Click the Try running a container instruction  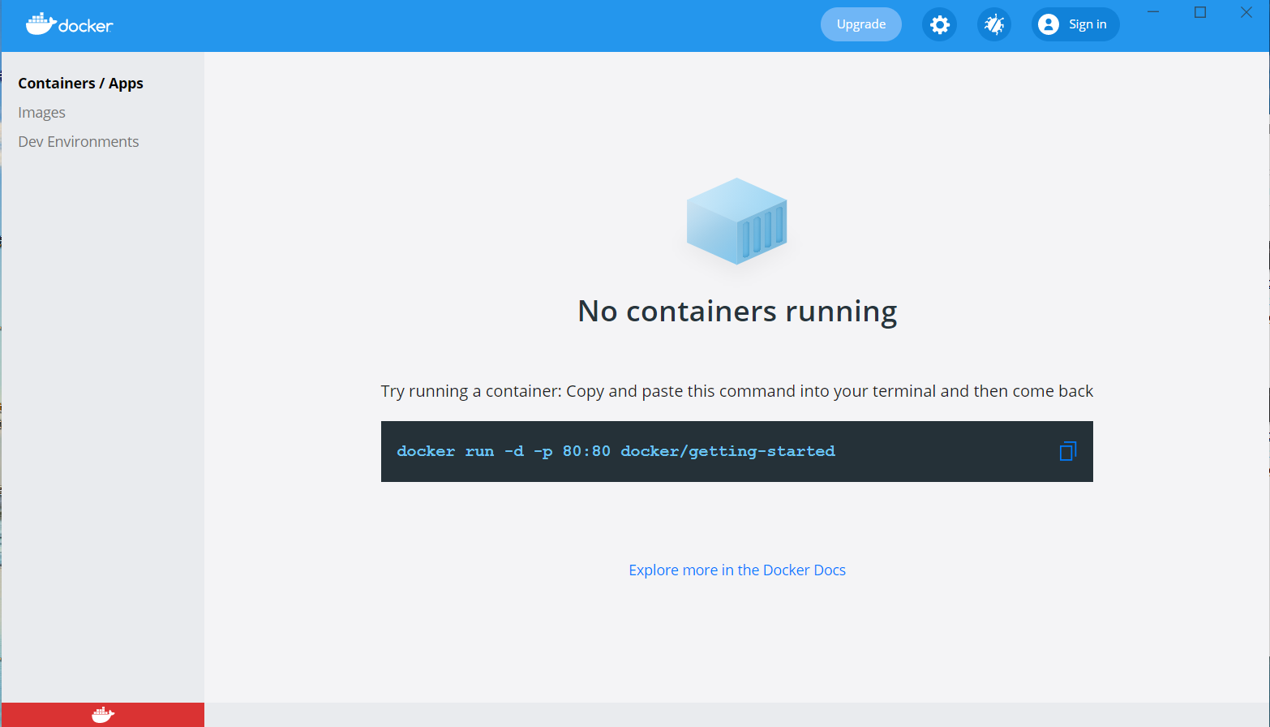[x=737, y=391]
